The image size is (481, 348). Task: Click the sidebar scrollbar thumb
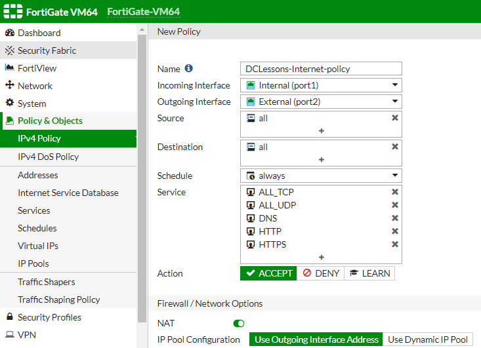point(142,178)
